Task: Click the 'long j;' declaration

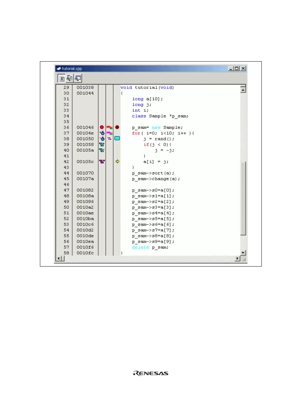Action: (x=142, y=104)
